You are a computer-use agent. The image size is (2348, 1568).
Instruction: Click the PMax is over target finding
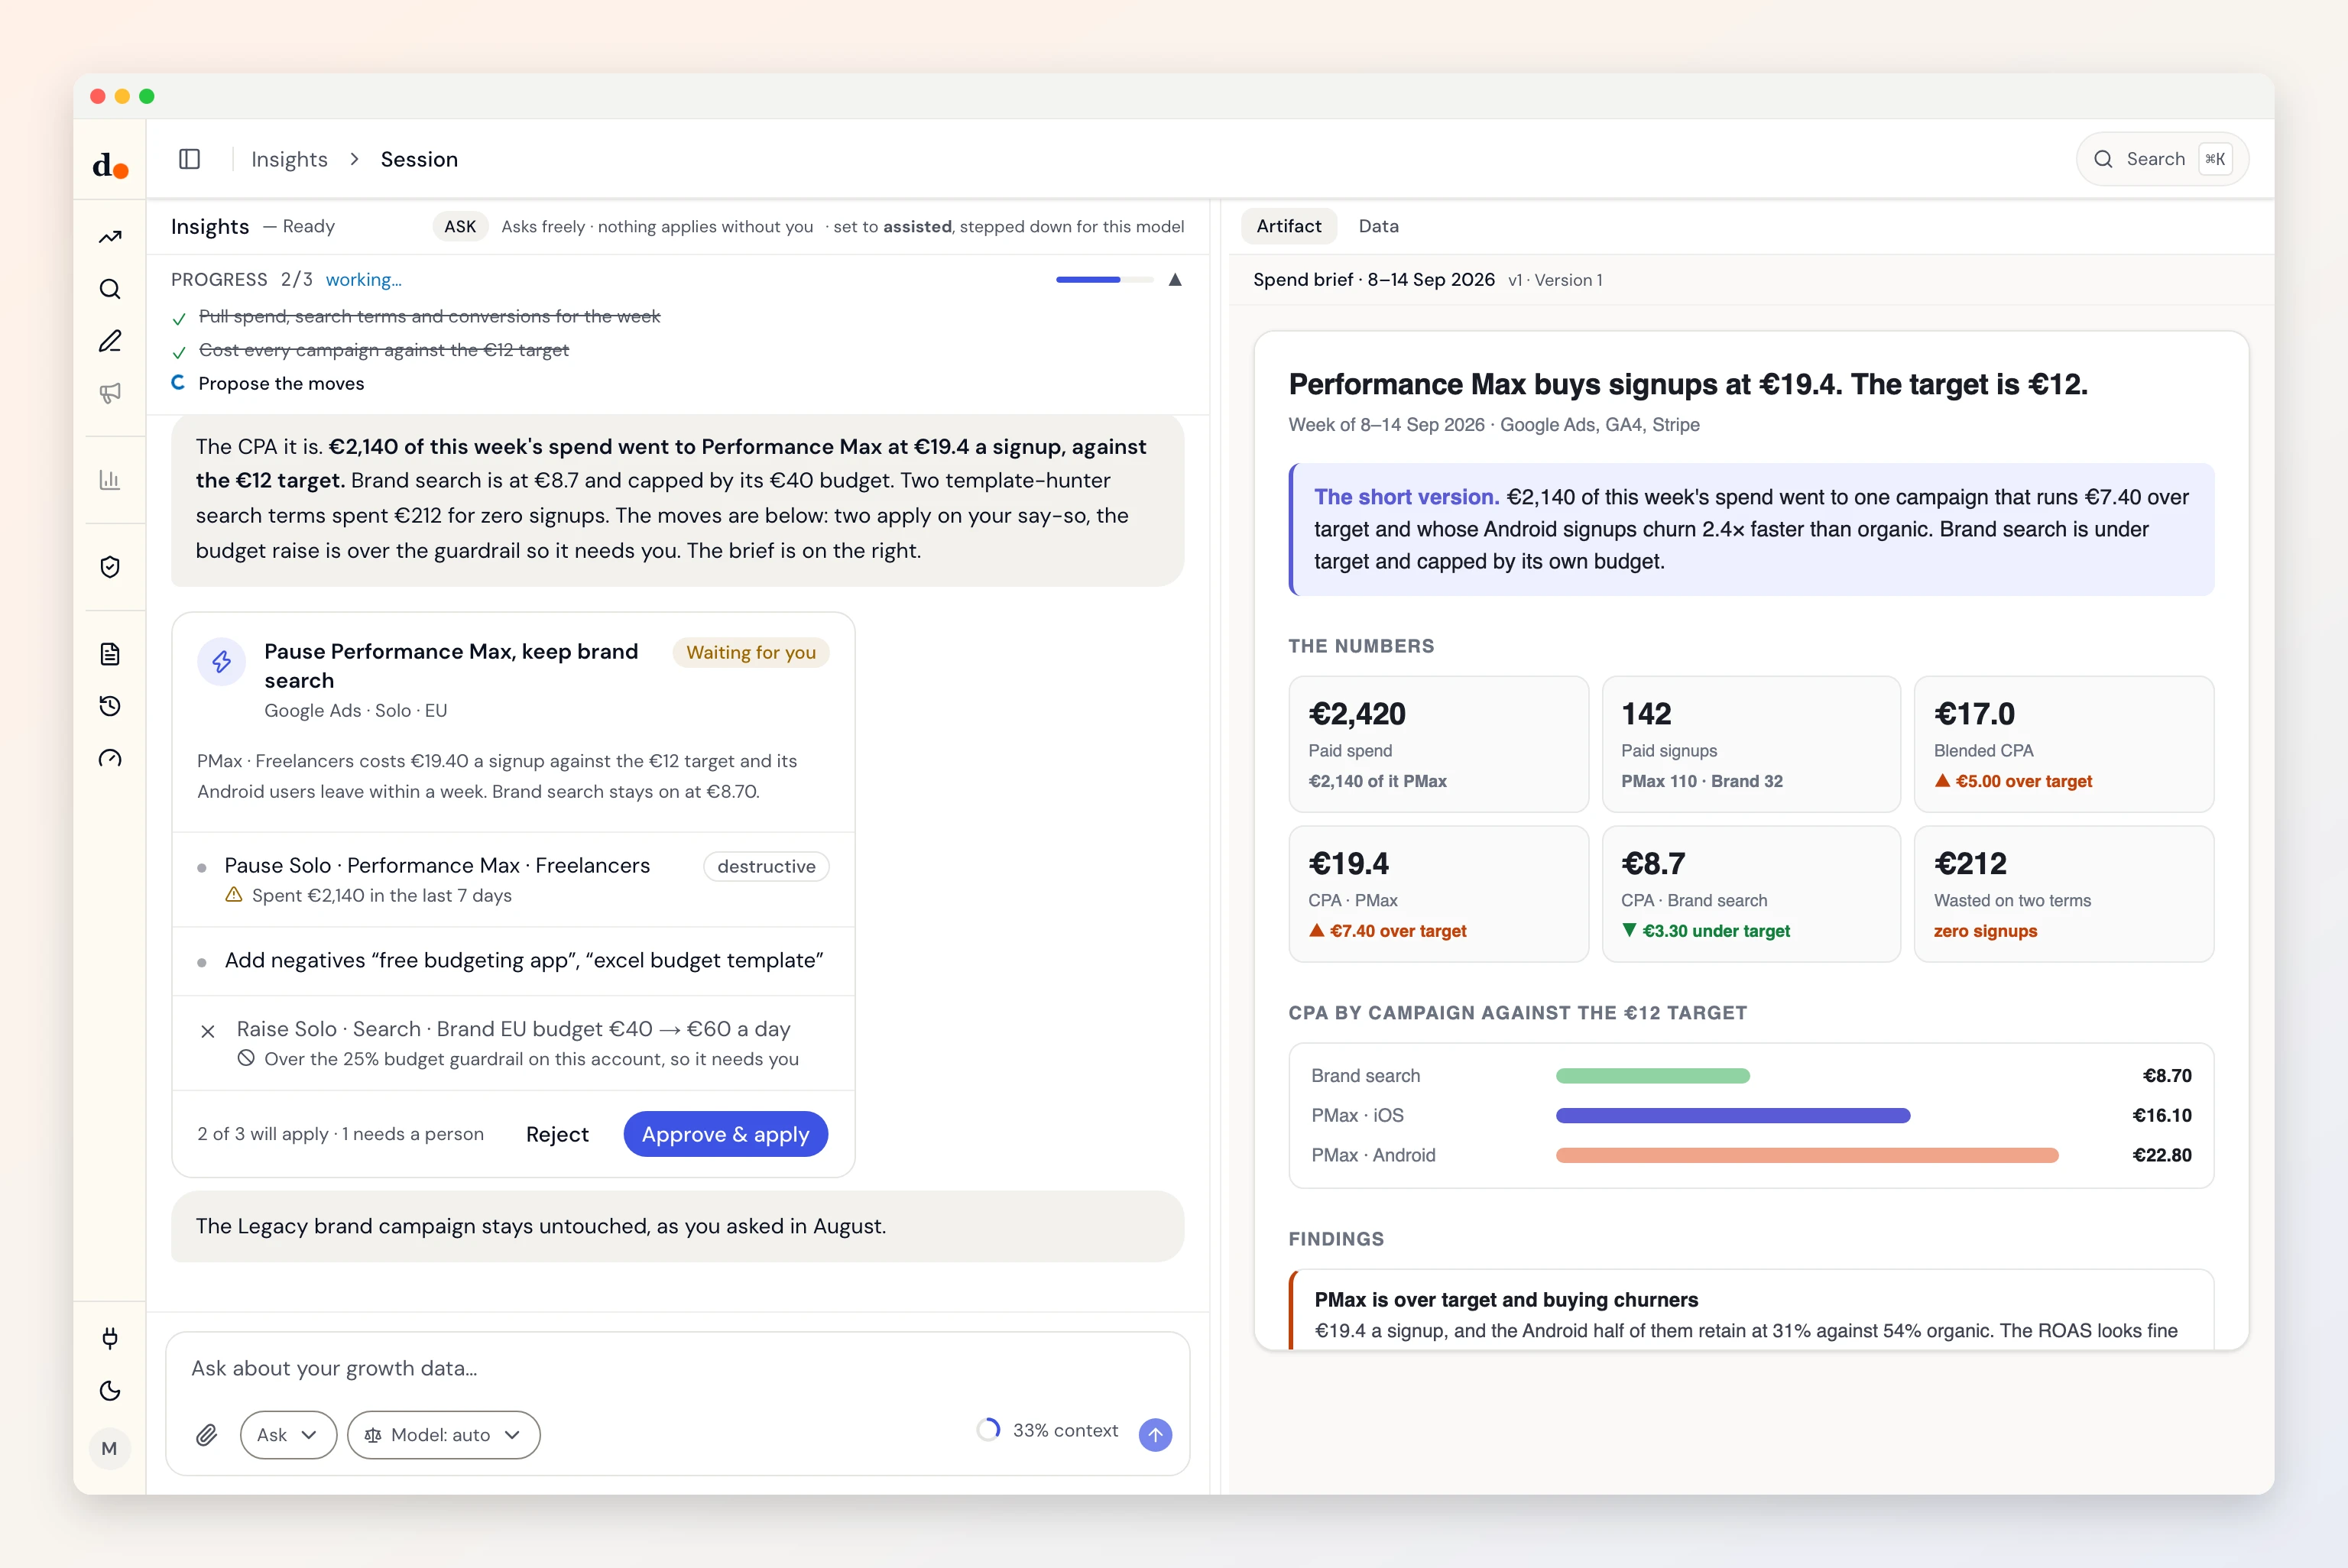point(1751,1310)
